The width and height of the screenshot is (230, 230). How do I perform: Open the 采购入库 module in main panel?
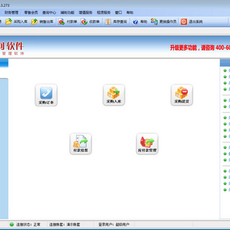click(x=114, y=95)
